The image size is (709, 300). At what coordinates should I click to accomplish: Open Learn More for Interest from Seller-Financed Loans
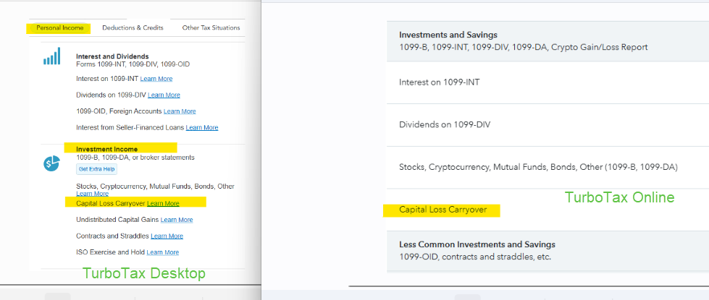click(201, 128)
